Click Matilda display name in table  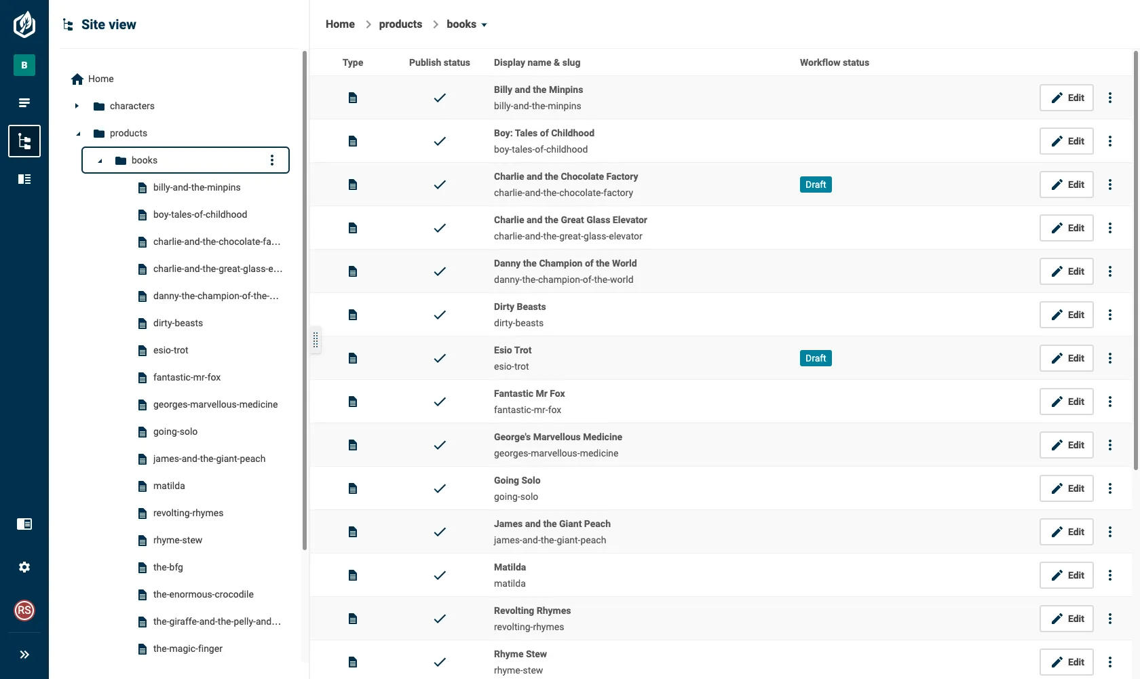tap(510, 567)
